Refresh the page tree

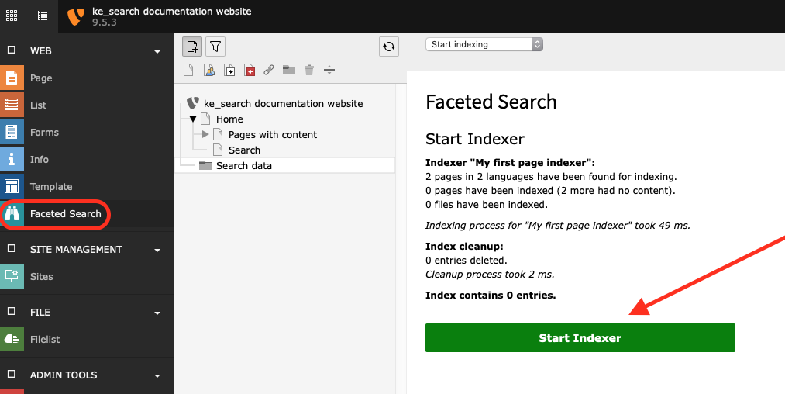click(x=389, y=47)
